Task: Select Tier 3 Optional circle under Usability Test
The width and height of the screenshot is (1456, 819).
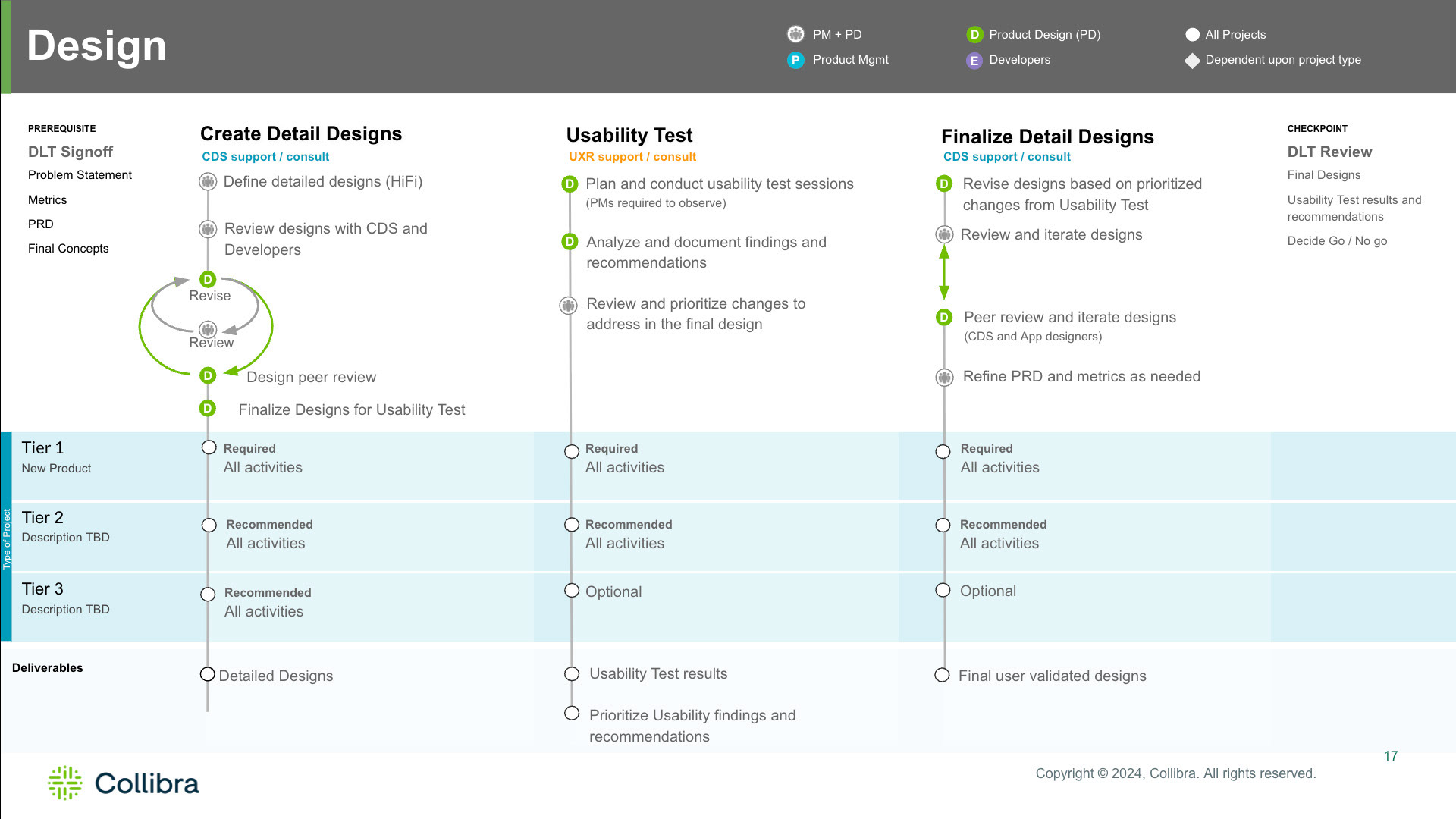Action: pyautogui.click(x=572, y=591)
